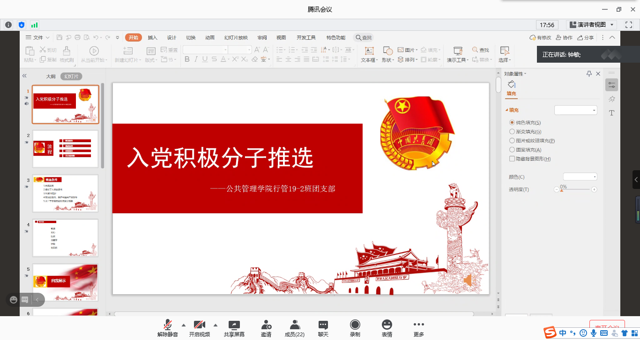Open the 成员(22) participants list
Screen dimensions: 640x340
point(295,328)
